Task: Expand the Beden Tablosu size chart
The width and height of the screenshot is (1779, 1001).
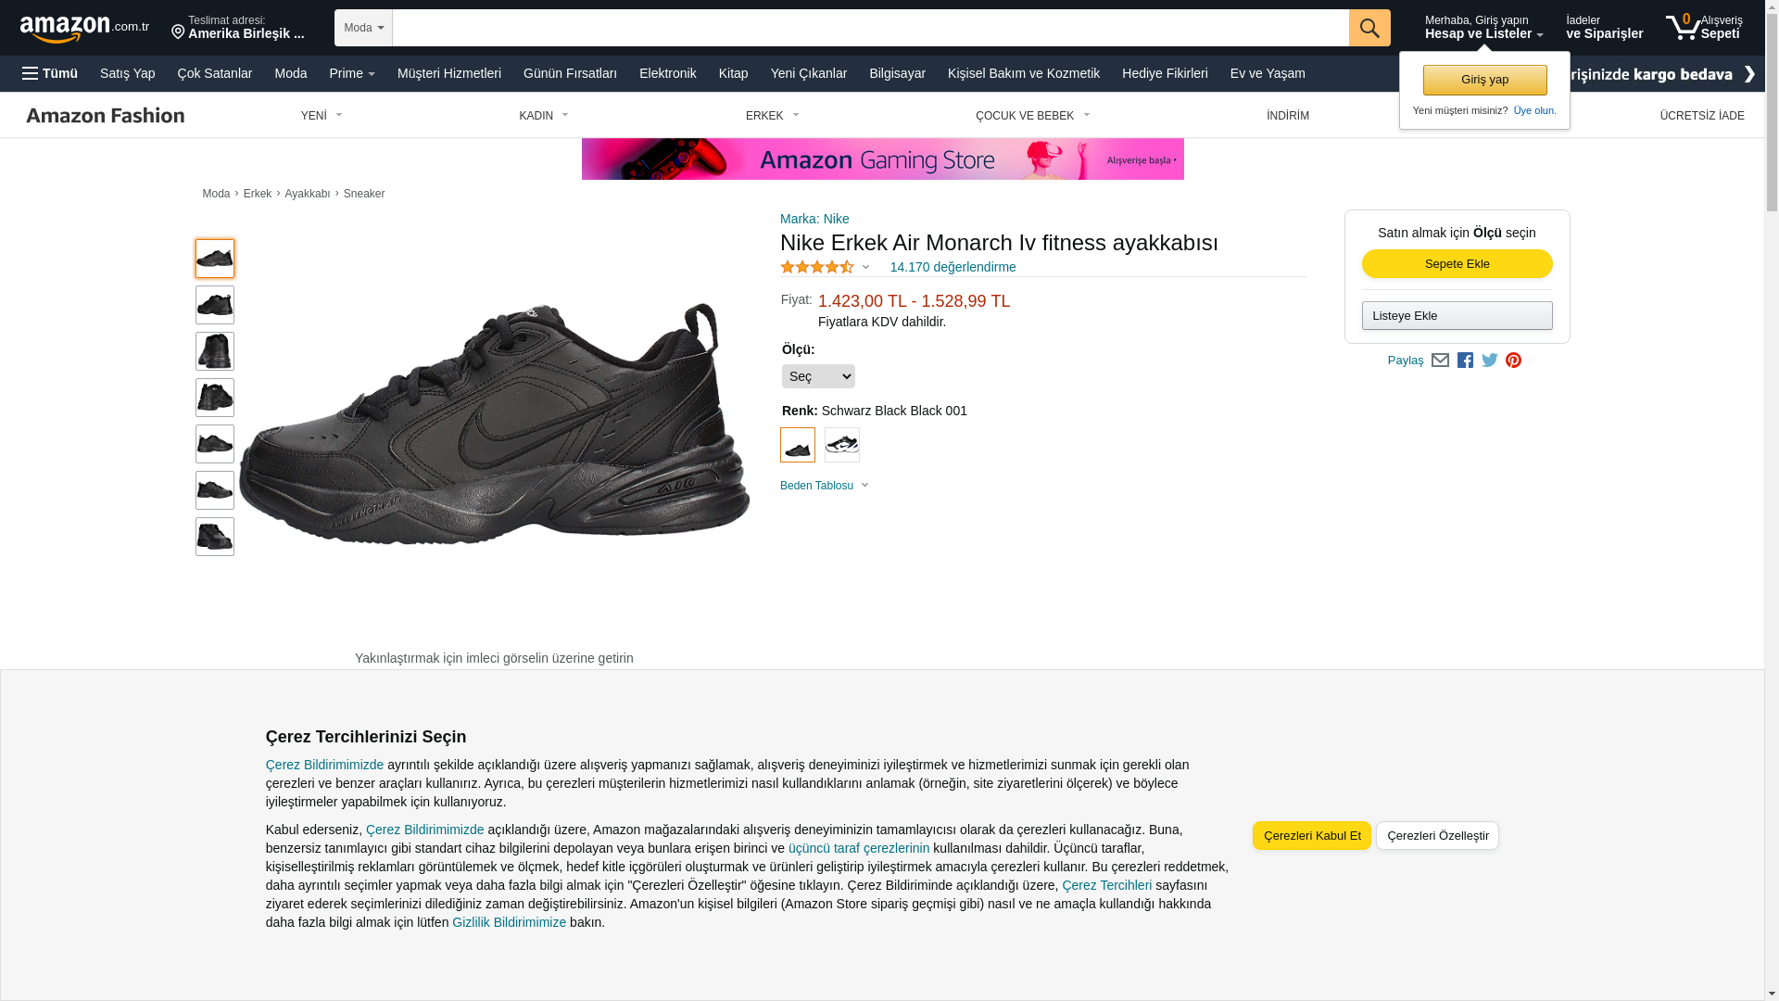Action: pos(825,486)
